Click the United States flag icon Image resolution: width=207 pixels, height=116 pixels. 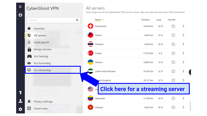[x=90, y=89]
